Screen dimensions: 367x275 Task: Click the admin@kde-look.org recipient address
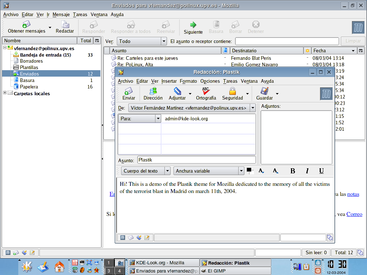pos(186,119)
